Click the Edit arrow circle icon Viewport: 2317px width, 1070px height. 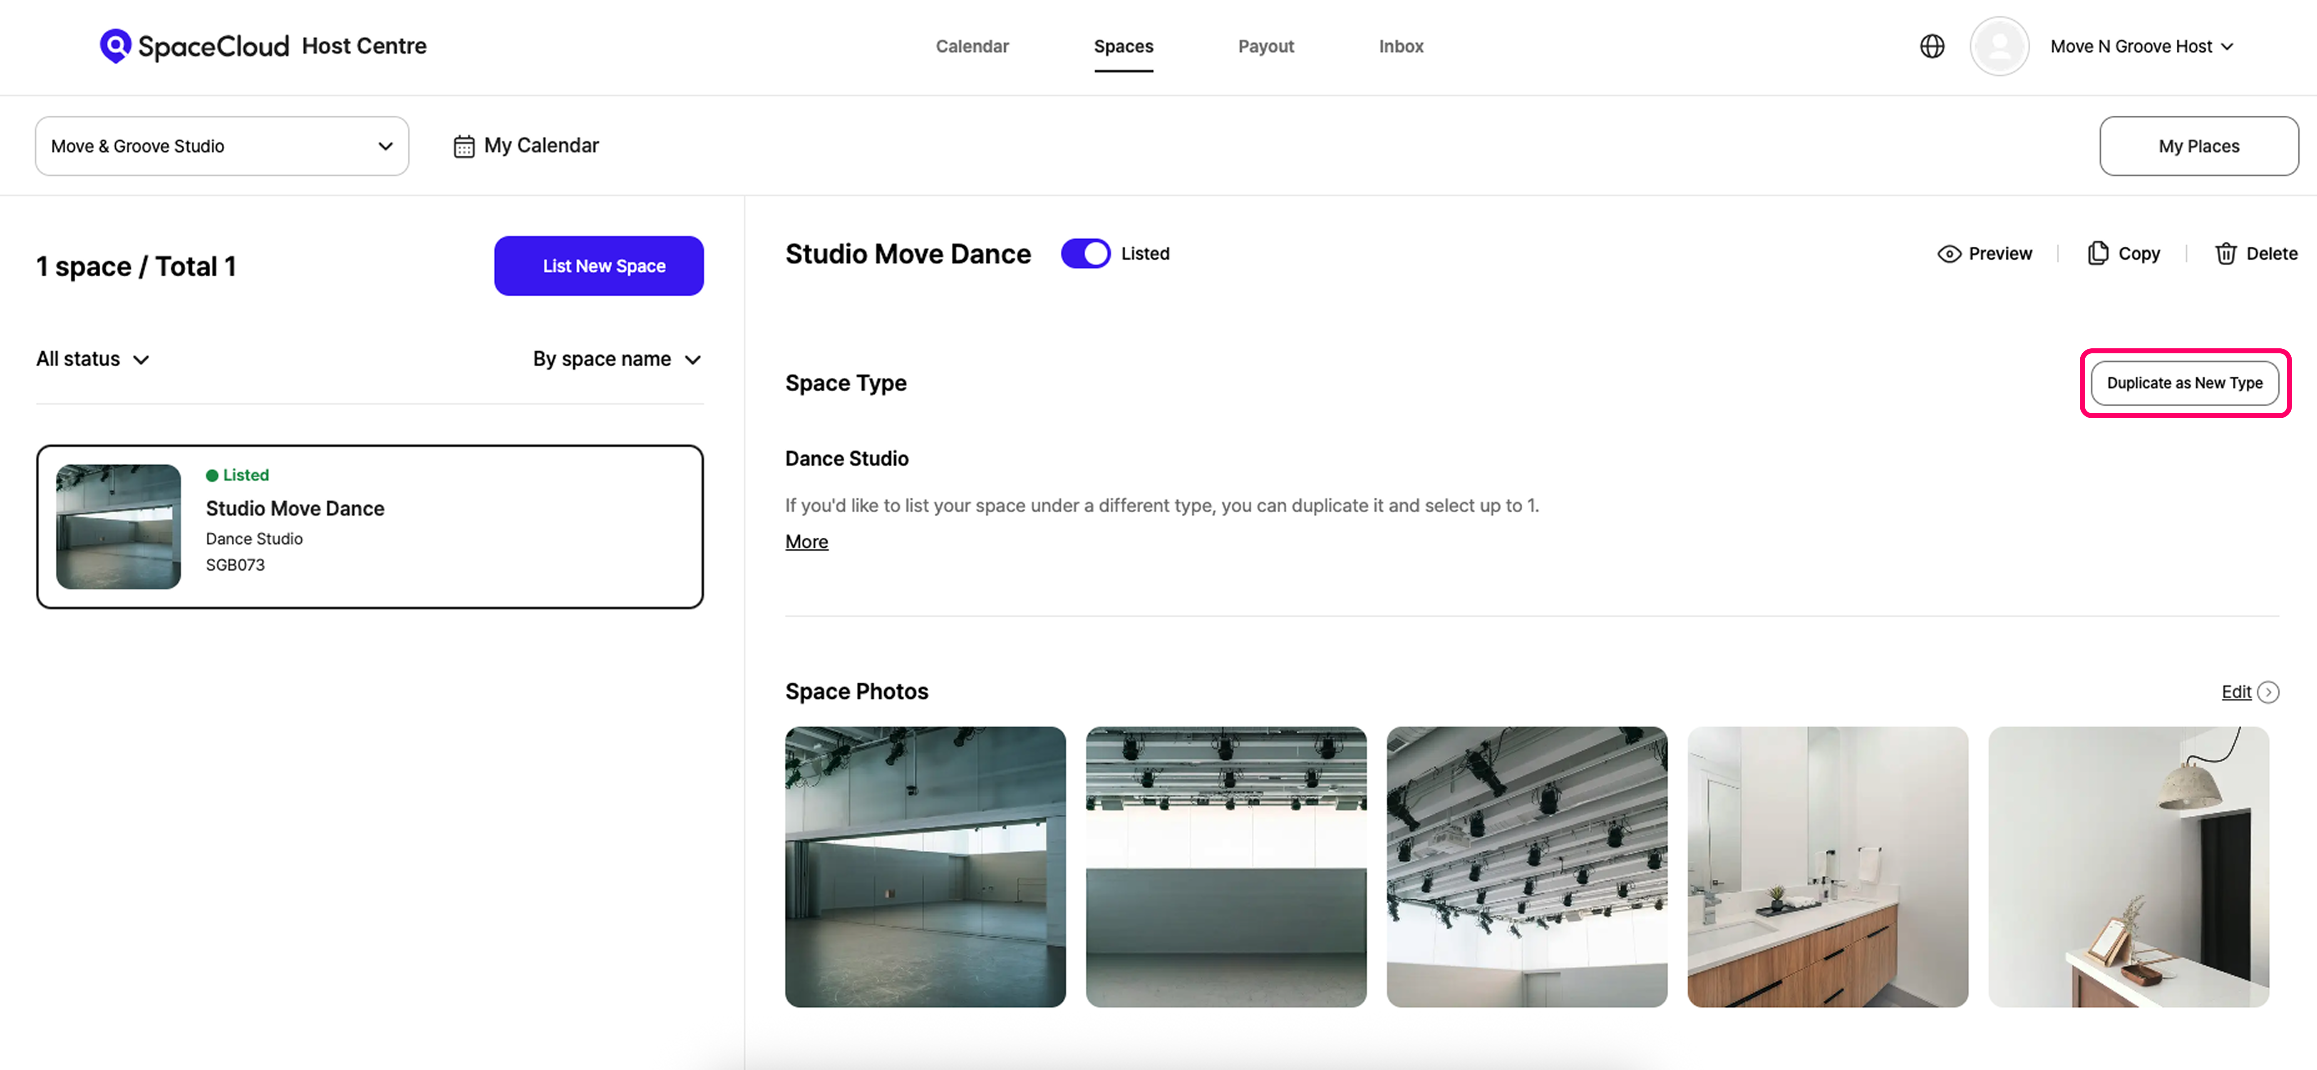pyautogui.click(x=2268, y=692)
